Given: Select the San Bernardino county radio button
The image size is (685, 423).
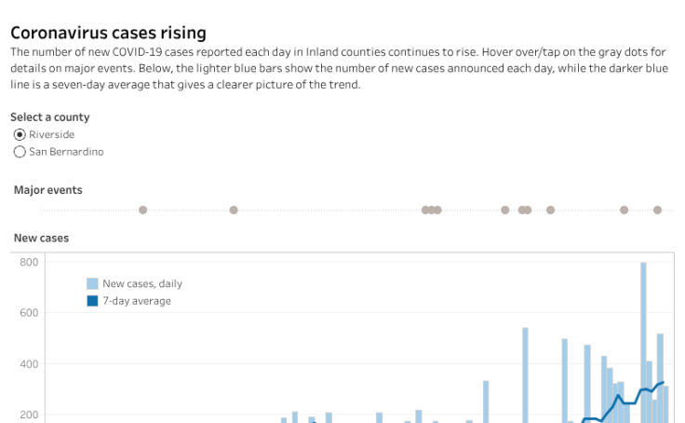Looking at the screenshot, I should [x=20, y=152].
